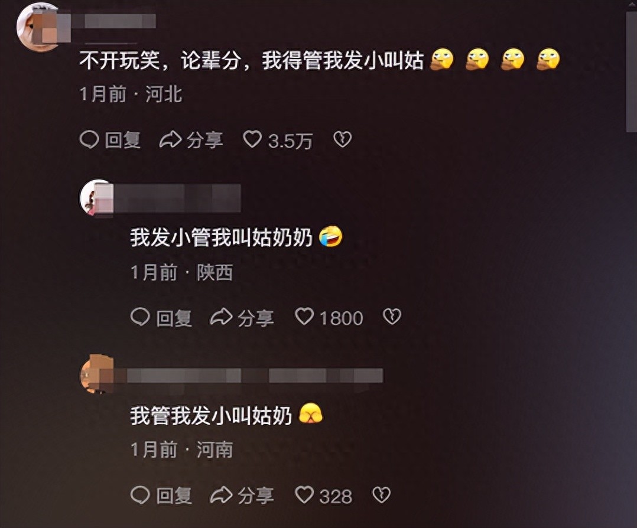The image size is (637, 528).
Task: Share the Shaanxi reply via arrow icon
Action: tap(221, 317)
